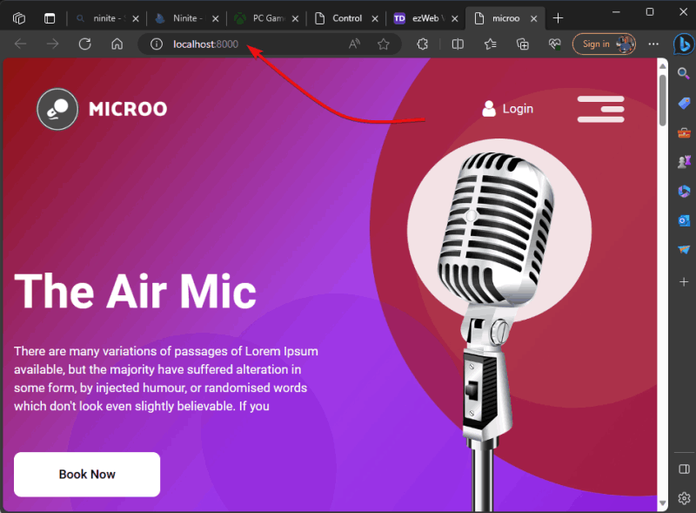696x513 pixels.
Task: Open the Bing Copilot sidebar icon
Action: (x=683, y=44)
